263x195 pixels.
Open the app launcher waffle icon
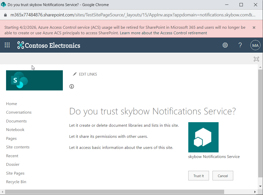pyautogui.click(x=7, y=45)
